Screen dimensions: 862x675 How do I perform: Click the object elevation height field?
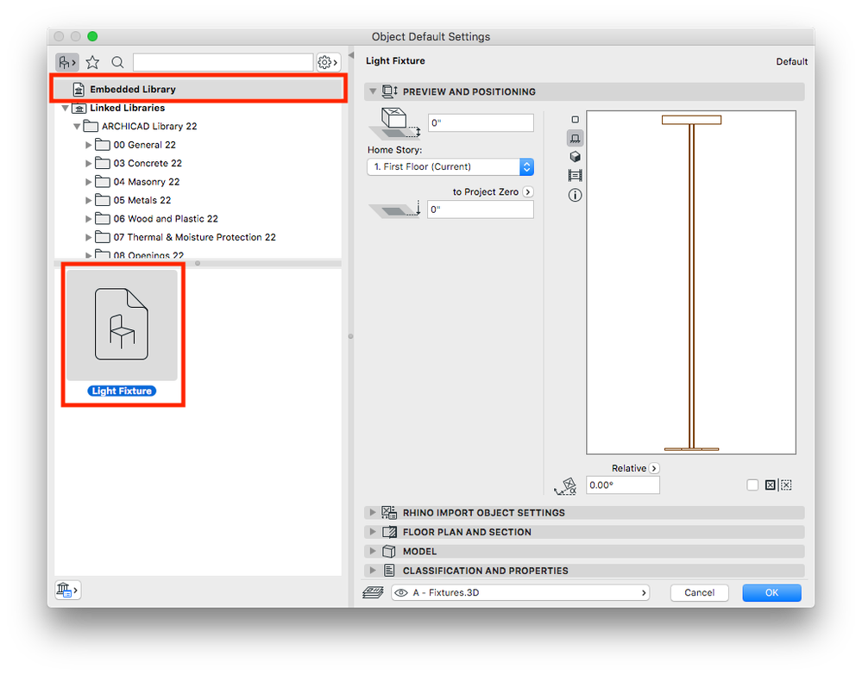coord(481,123)
